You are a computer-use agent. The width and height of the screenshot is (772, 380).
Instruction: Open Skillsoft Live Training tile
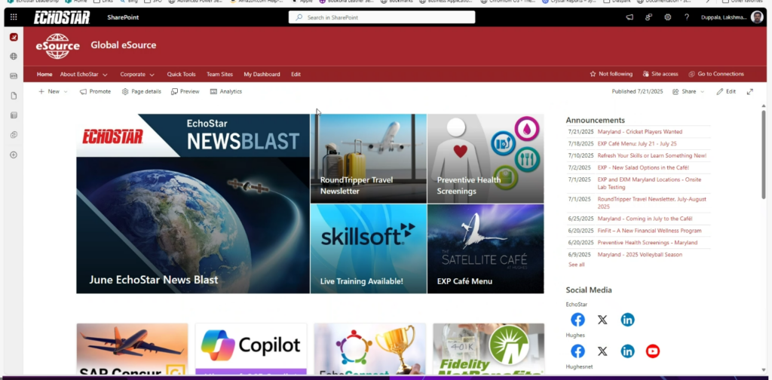(x=368, y=249)
